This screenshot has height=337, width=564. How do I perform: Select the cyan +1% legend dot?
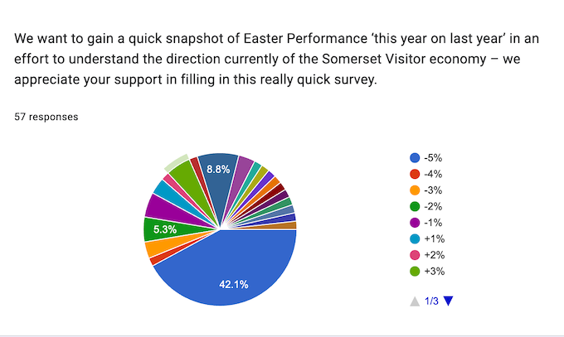tap(415, 238)
